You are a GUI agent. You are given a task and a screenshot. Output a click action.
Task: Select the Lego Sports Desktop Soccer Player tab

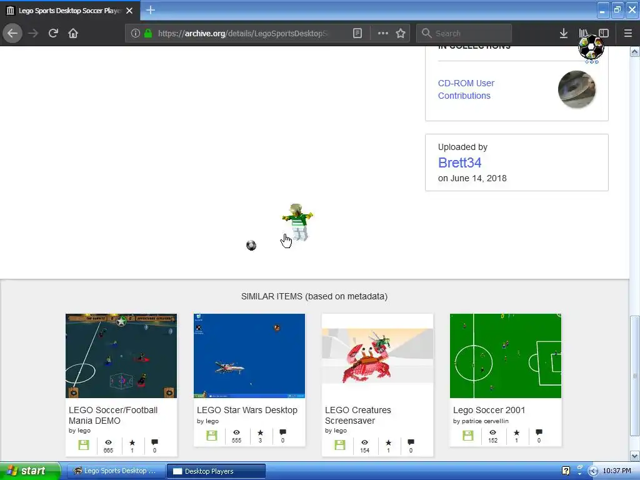point(70,11)
